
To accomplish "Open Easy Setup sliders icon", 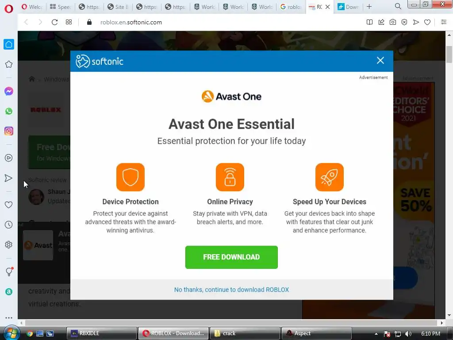I will (444, 22).
